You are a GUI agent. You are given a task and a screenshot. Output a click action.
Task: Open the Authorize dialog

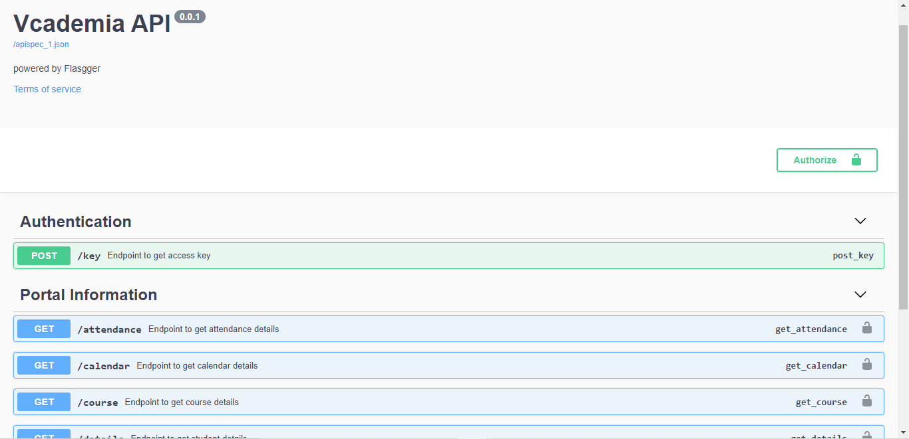click(x=827, y=160)
